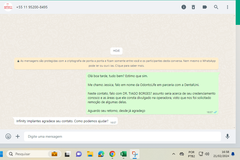Click the network tray icon
This screenshot has height=160, width=240.
[x=201, y=154]
